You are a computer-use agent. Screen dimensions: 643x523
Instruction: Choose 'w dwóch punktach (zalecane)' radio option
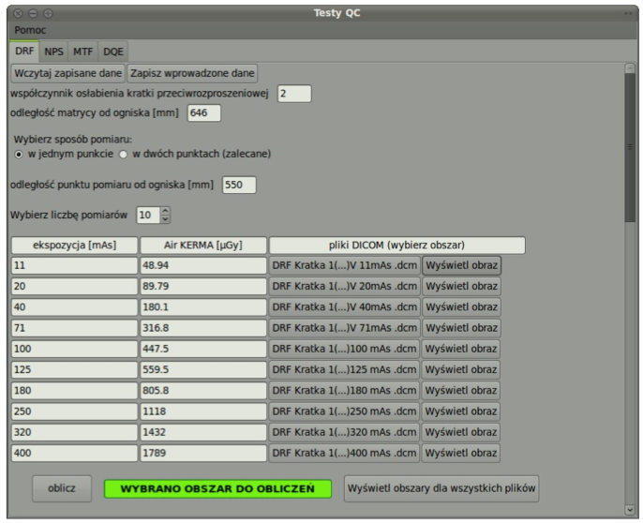click(123, 154)
